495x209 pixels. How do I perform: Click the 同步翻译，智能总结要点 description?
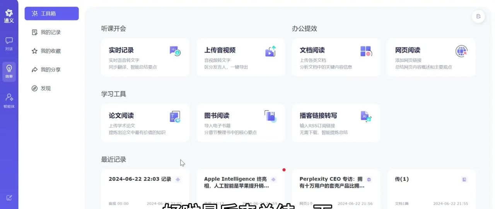133,67
